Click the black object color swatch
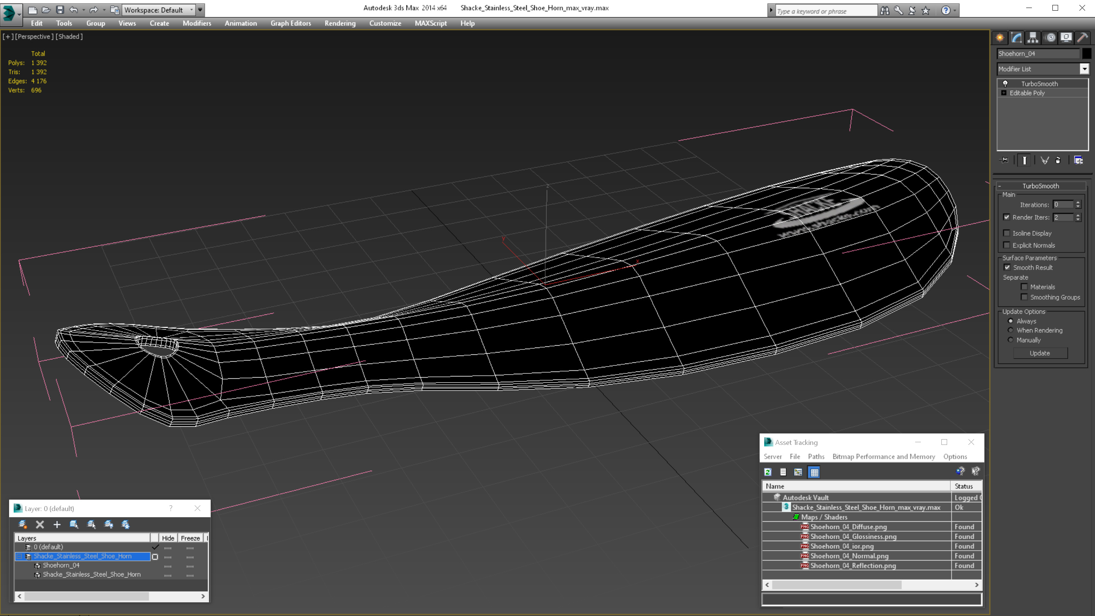1095x616 pixels. pyautogui.click(x=1086, y=54)
